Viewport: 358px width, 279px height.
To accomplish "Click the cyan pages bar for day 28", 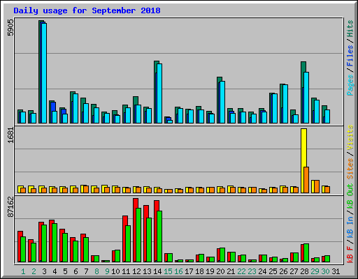I will point(306,98).
